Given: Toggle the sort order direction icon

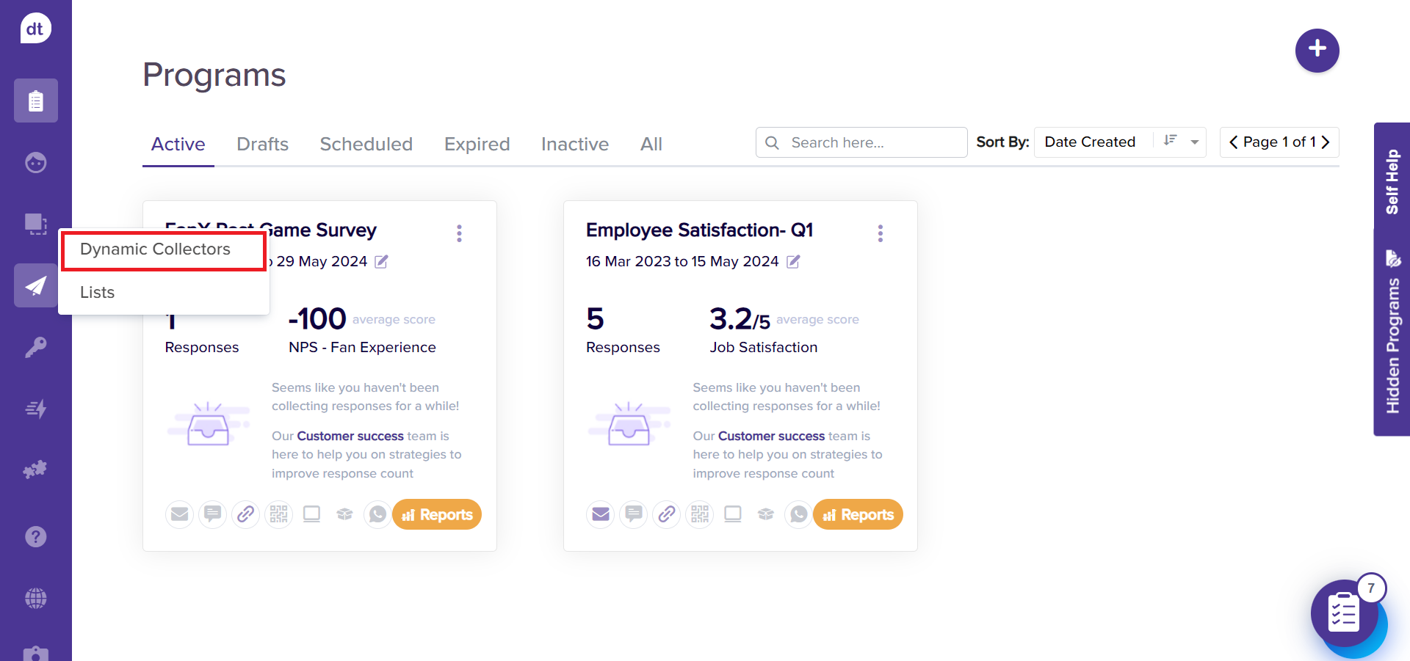Looking at the screenshot, I should pyautogui.click(x=1170, y=142).
